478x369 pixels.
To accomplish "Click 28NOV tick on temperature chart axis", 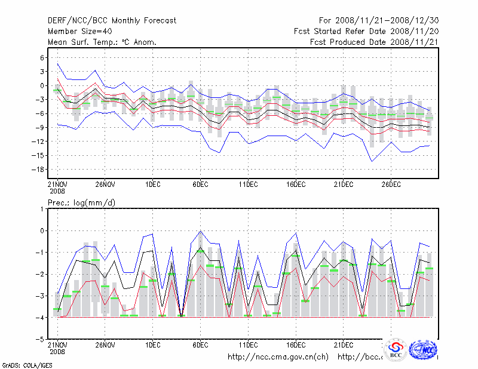I will coord(105,184).
